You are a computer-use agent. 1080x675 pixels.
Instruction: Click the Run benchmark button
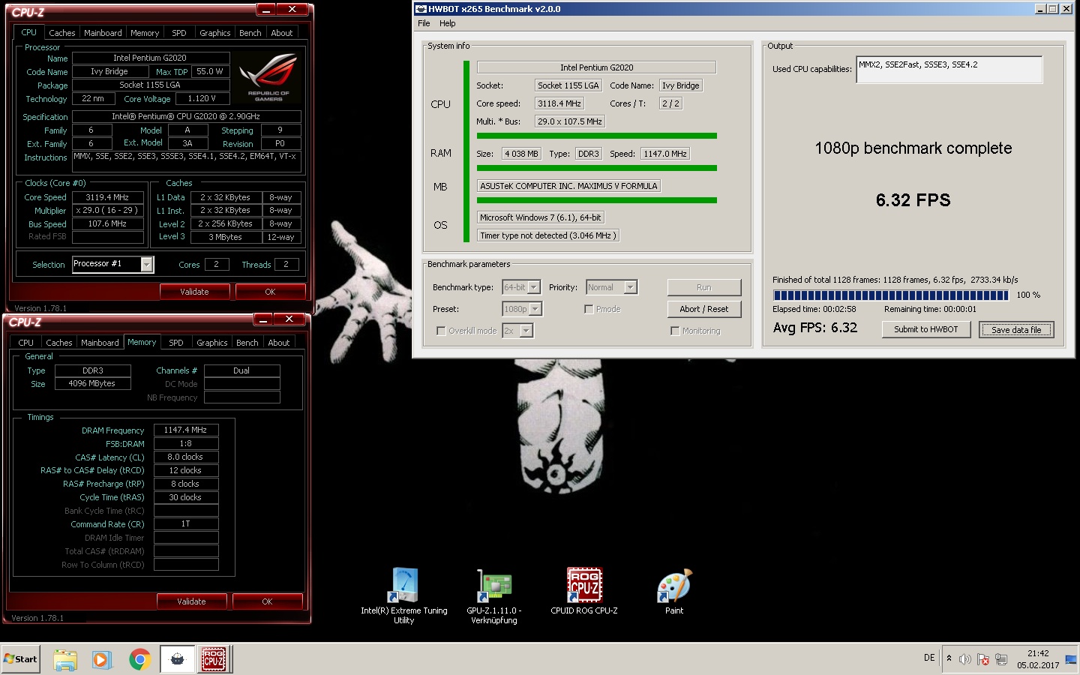point(703,287)
